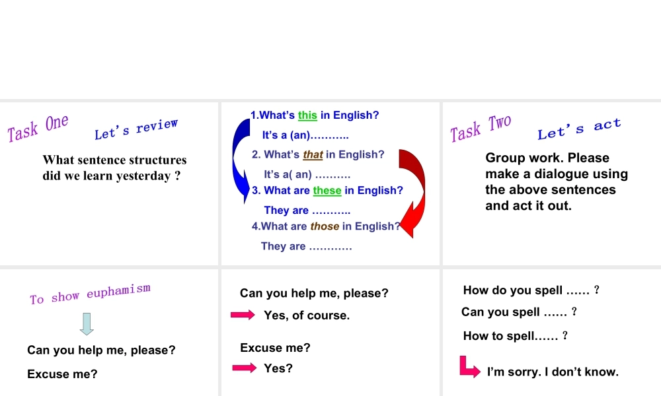661x396 pixels.
Task: Open the "Group work" dialogue slide thumbnail
Action: [x=552, y=183]
